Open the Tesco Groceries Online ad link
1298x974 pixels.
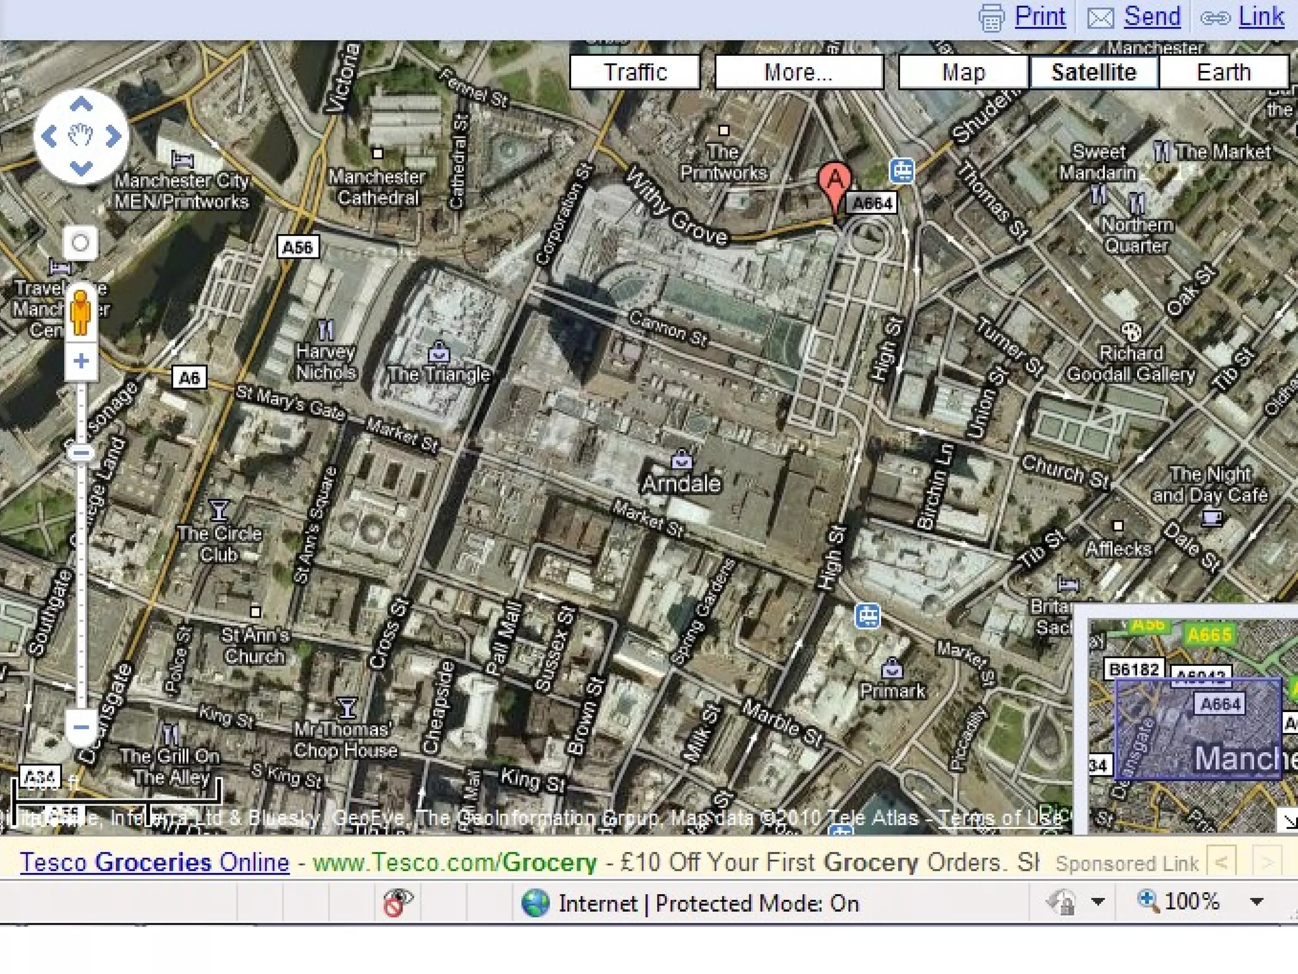[x=155, y=862]
